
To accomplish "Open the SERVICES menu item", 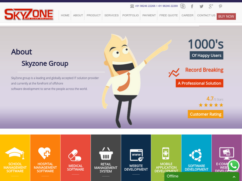I will coord(111,15).
